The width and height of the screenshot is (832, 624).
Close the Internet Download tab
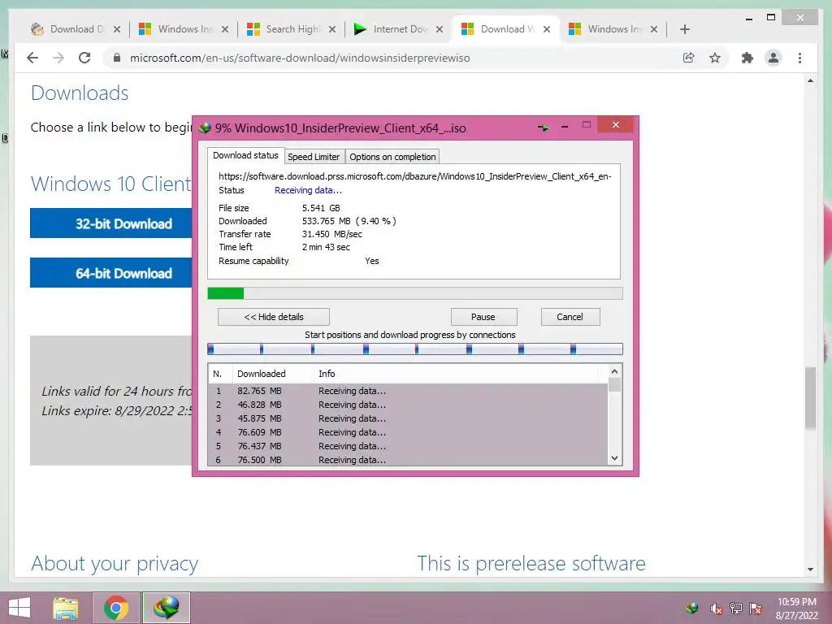click(440, 29)
